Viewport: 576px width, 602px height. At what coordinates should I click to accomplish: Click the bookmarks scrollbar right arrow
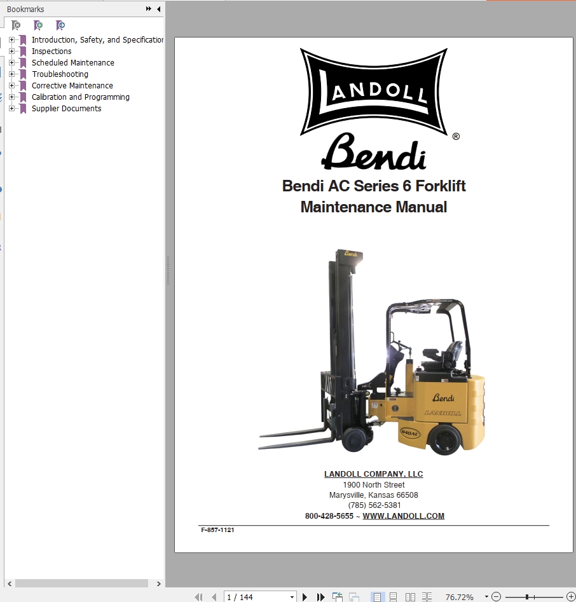158,584
